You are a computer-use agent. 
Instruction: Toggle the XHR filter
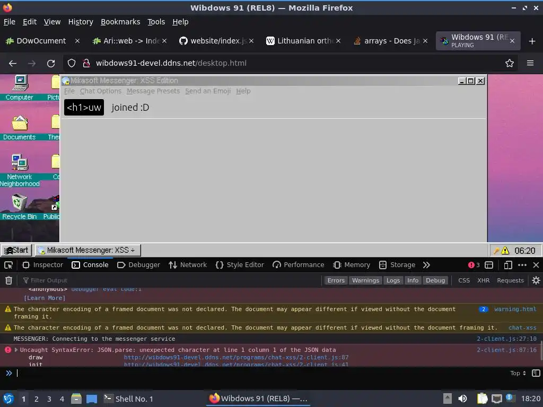tap(484, 280)
